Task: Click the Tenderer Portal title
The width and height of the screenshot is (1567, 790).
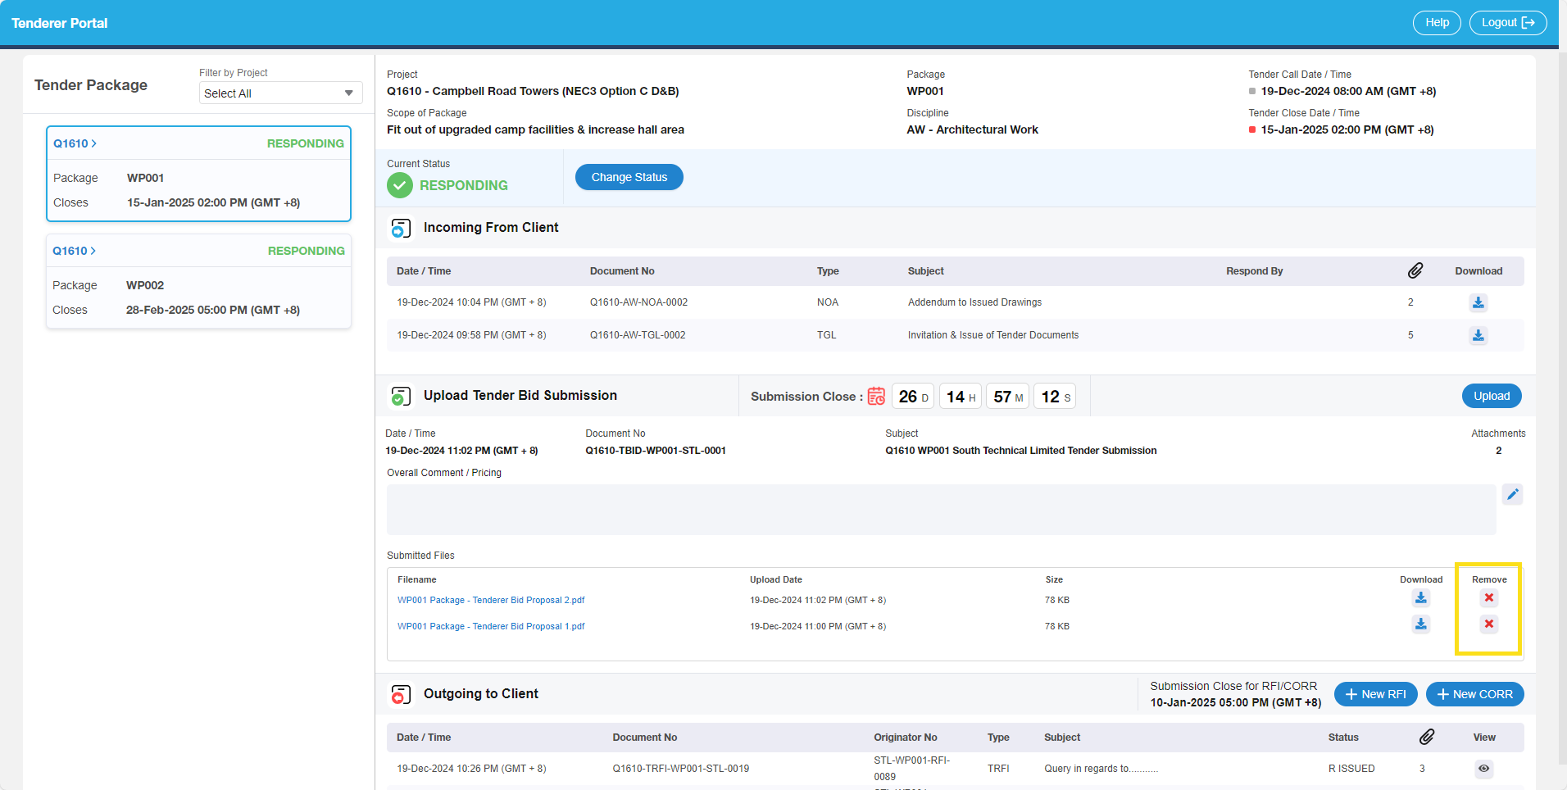Action: (x=60, y=23)
